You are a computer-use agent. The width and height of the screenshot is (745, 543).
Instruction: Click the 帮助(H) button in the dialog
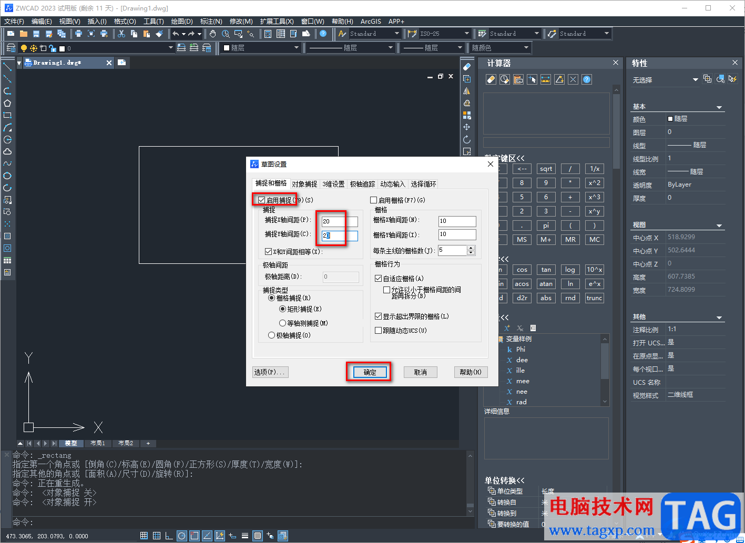[x=471, y=372]
